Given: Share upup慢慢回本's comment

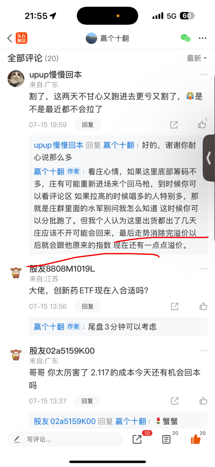Looking at the screenshot, I should (174, 125).
